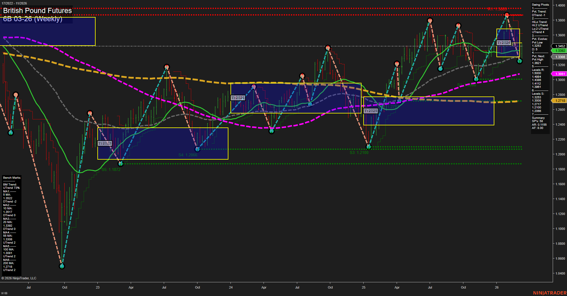Viewport: 567px width, 296px height.
Task: Select the S5: 1.1872 support level label
Action: click(x=111, y=169)
